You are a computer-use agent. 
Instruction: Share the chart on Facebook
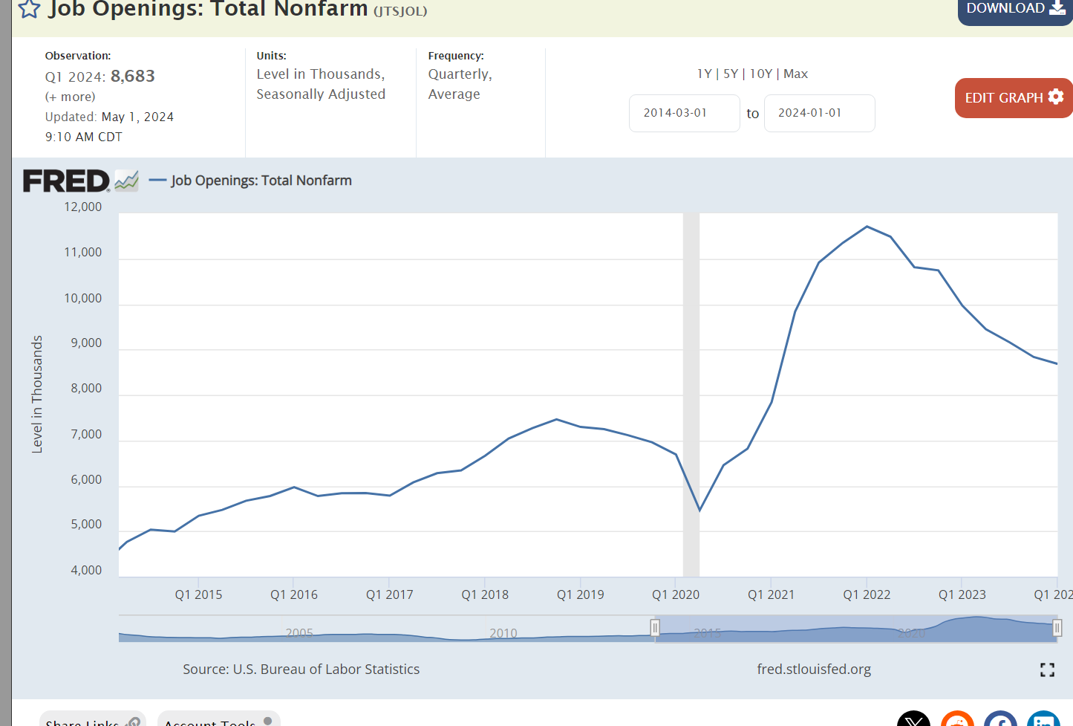point(1000,721)
